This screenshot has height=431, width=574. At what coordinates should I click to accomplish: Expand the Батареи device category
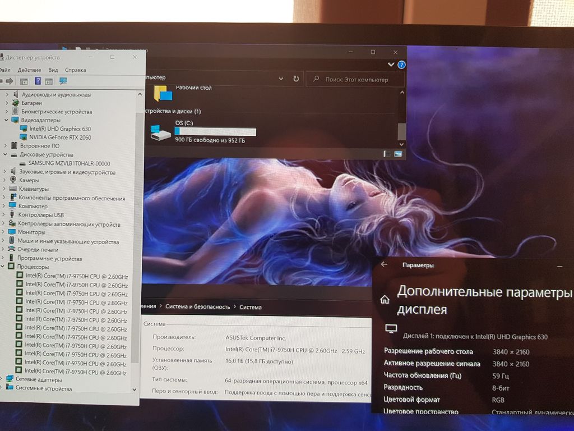pos(7,103)
